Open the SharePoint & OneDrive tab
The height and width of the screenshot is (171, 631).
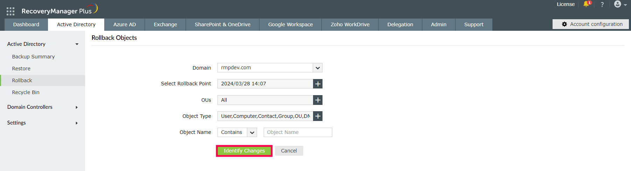[x=223, y=24]
